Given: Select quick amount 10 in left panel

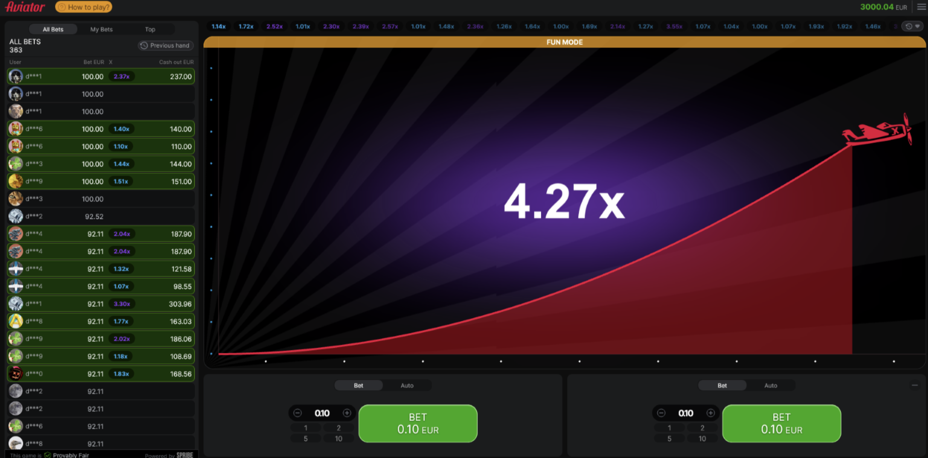Looking at the screenshot, I should (338, 438).
